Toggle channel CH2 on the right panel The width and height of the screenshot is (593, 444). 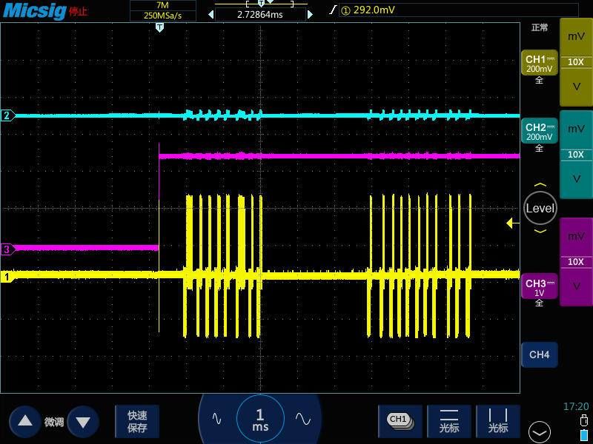click(539, 132)
